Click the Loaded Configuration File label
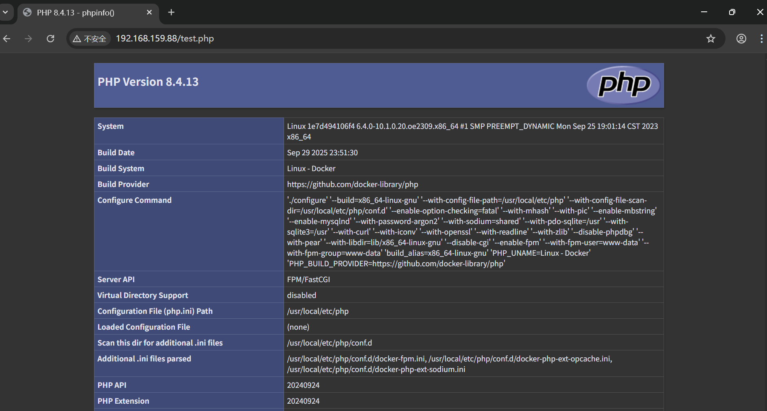 pos(144,327)
